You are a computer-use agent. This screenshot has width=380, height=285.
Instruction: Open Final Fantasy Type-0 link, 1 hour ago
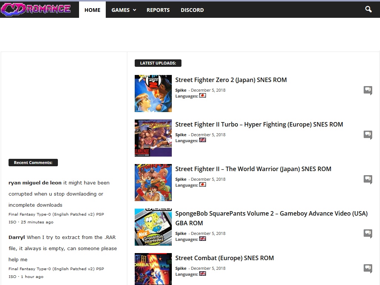click(x=56, y=273)
